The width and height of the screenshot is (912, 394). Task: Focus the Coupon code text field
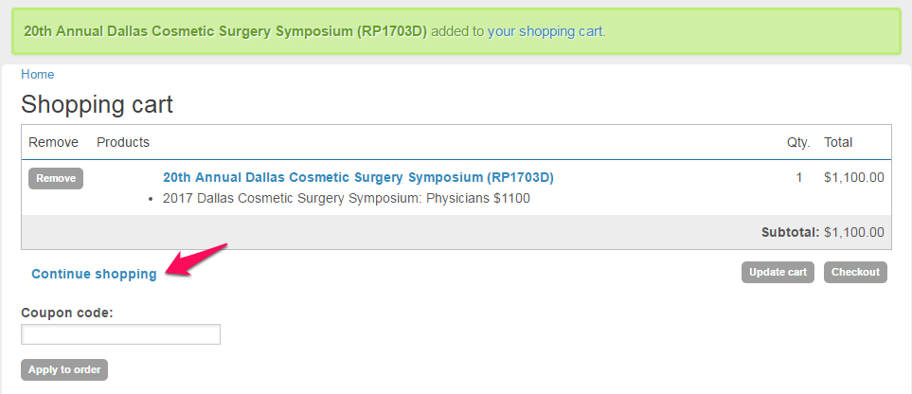[120, 334]
